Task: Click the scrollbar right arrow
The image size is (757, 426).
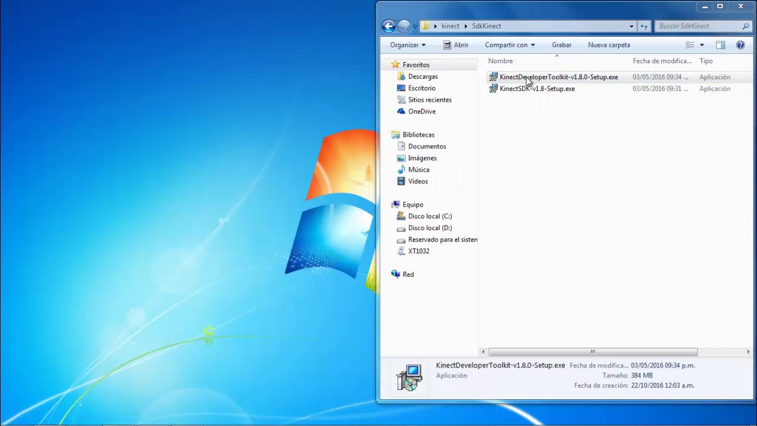Action: click(x=748, y=351)
